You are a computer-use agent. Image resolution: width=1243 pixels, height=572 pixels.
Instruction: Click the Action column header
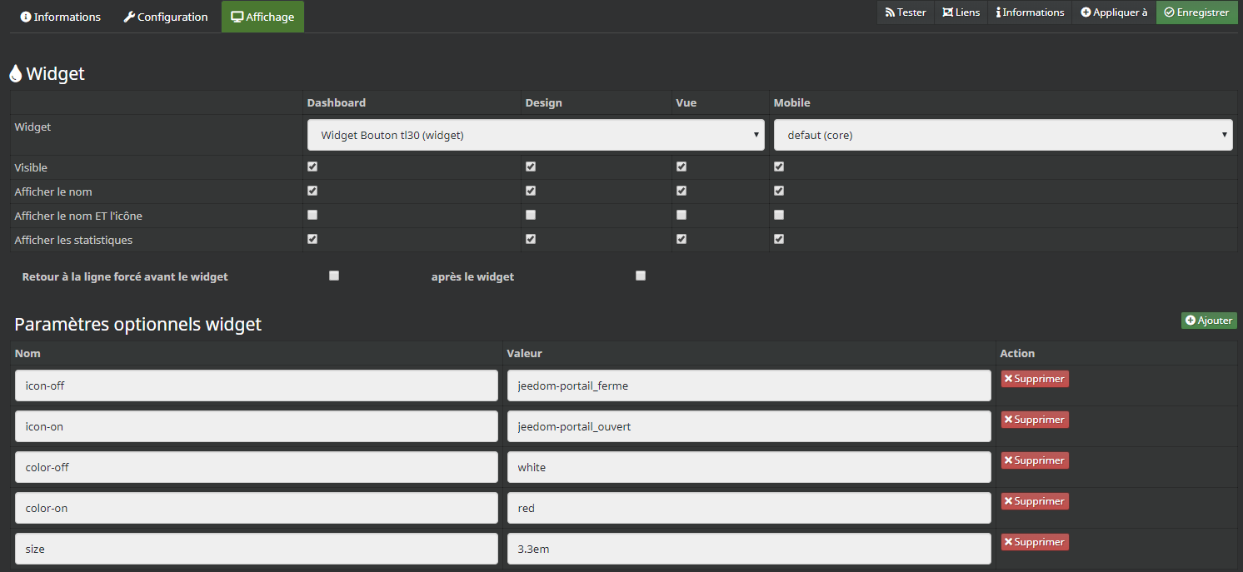coord(1017,353)
